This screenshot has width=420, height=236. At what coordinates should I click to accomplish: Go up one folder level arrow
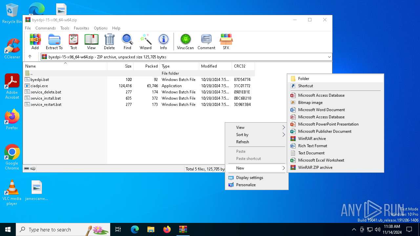pos(30,57)
